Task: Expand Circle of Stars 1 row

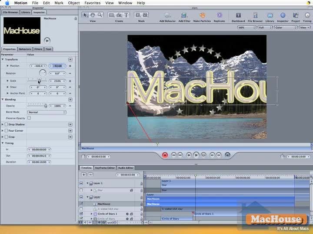Action: point(91,214)
